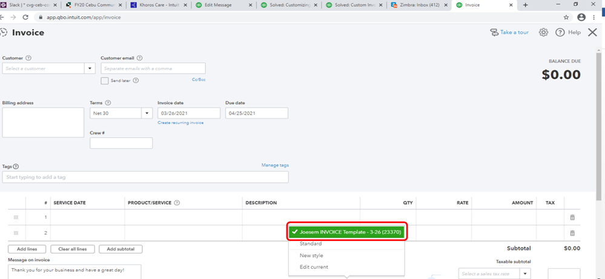The height and width of the screenshot is (279, 605).
Task: Click the Add lines button
Action: (x=27, y=249)
